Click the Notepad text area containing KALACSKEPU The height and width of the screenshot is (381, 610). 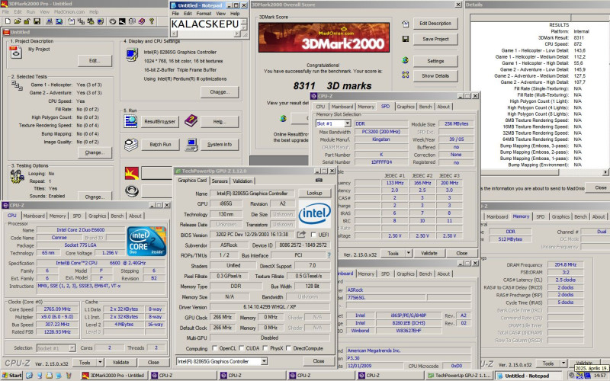(x=205, y=24)
